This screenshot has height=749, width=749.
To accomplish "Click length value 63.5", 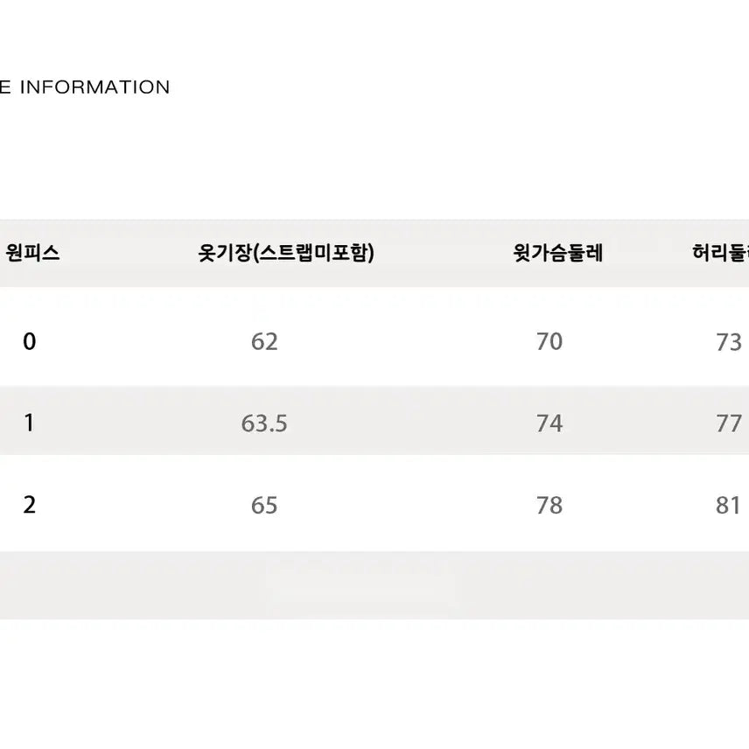I will pyautogui.click(x=264, y=423).
